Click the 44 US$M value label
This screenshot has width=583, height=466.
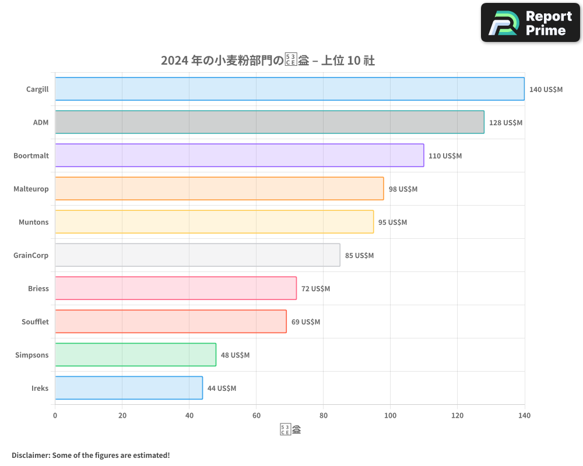point(222,389)
